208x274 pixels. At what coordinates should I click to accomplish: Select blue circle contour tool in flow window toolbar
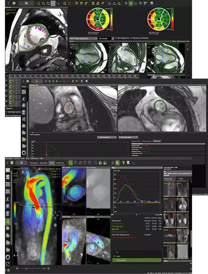(x=57, y=81)
